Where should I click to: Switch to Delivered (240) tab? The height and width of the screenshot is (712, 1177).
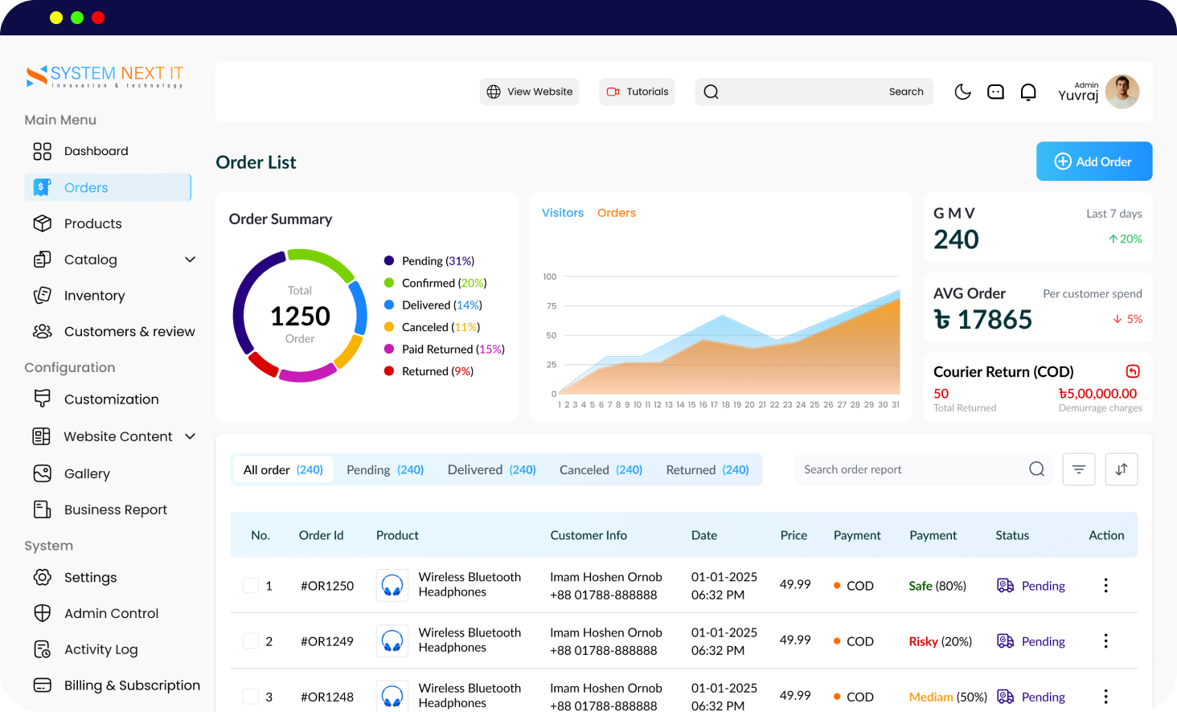(x=492, y=470)
